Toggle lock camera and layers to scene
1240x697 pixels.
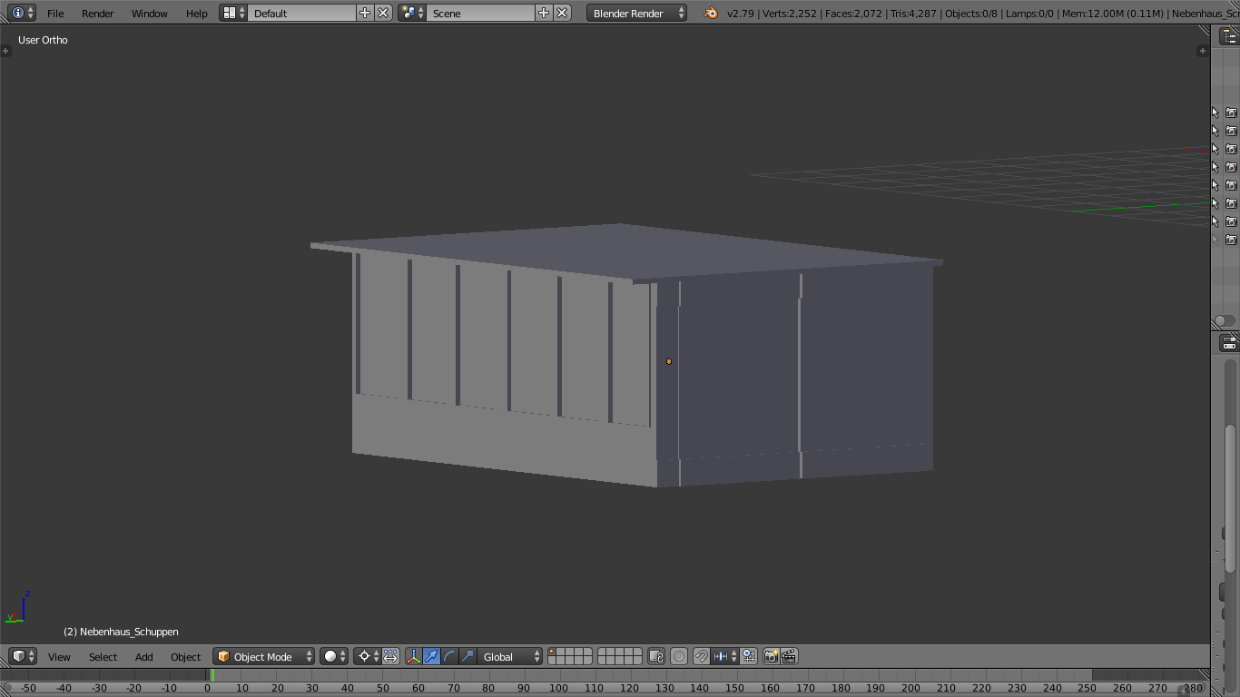[656, 656]
